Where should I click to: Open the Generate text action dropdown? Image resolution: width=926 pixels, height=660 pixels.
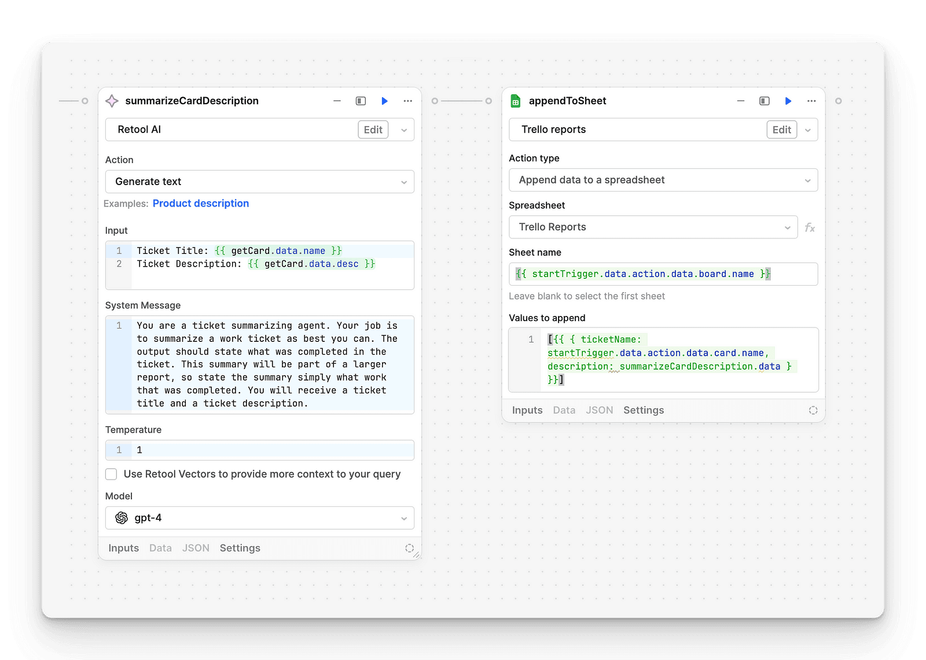coord(260,182)
